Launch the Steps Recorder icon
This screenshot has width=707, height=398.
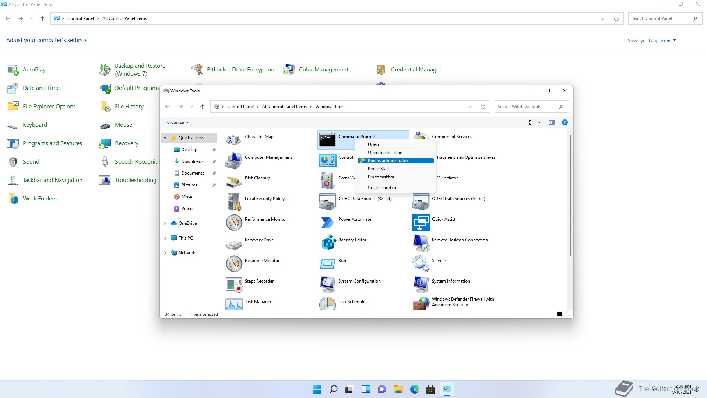coord(234,284)
